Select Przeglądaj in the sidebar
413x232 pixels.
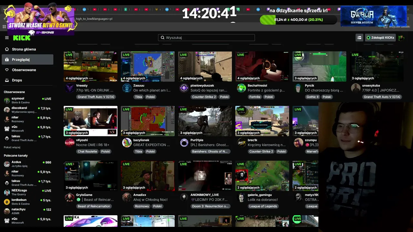pyautogui.click(x=27, y=60)
